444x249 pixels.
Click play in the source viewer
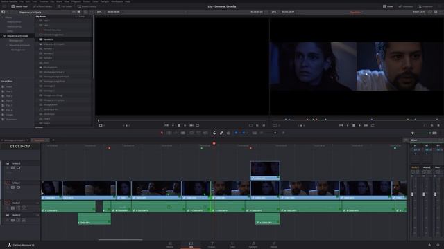[185, 125]
